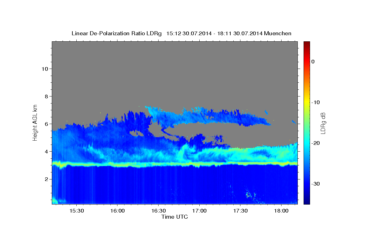Viewport: 368px width, 245px height.
Task: Click the 16:30 time tick label
Action: click(158, 211)
